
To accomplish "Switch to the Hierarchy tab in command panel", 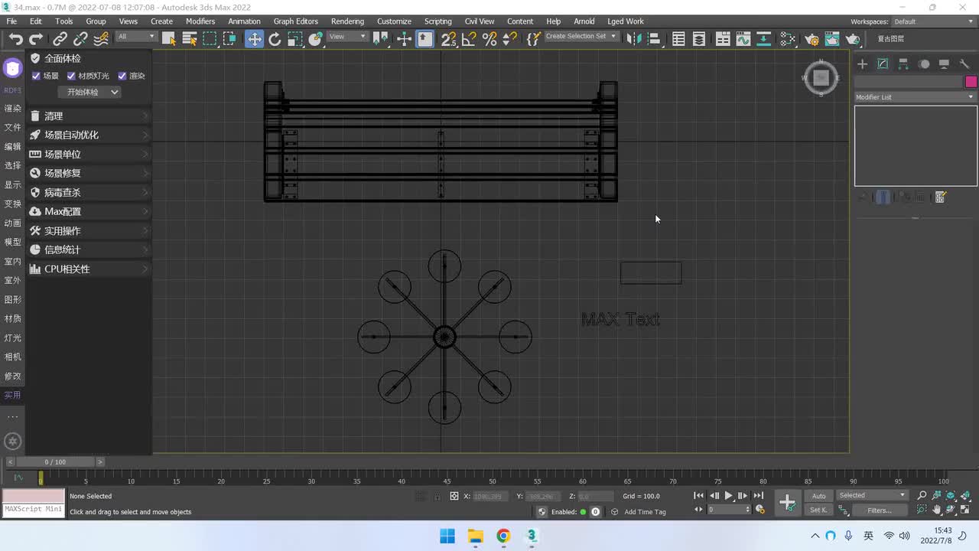I will click(903, 64).
